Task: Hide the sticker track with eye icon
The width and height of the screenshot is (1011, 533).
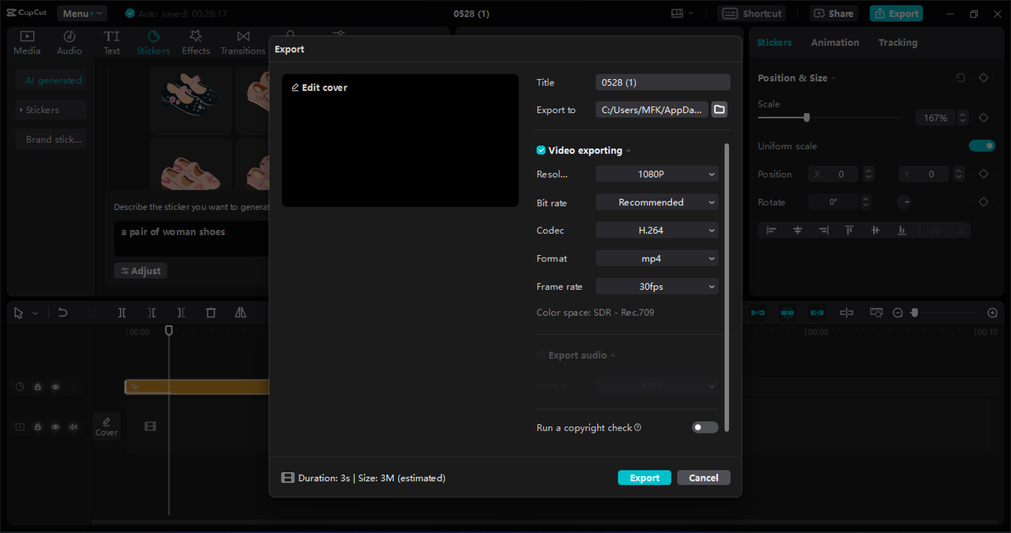Action: coord(55,387)
